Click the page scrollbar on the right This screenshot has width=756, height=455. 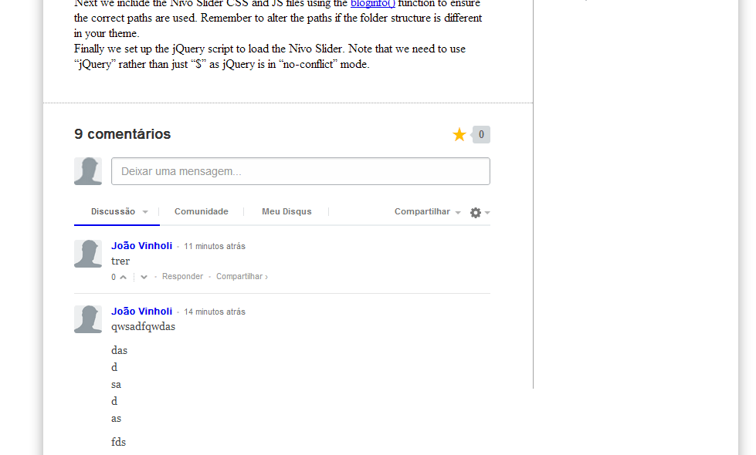(x=746, y=228)
